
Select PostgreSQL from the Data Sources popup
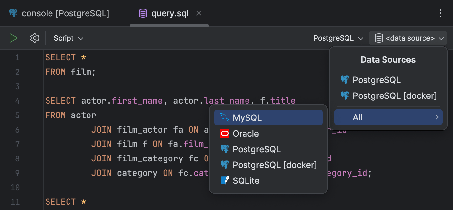(x=376, y=80)
